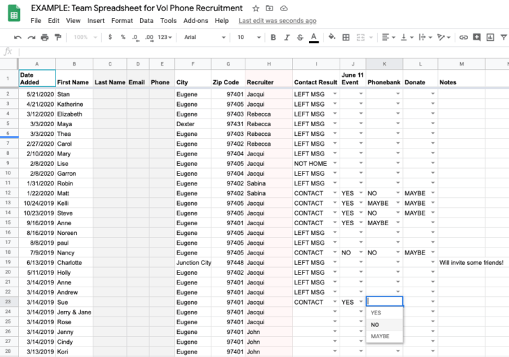This screenshot has height=357, width=509.
Task: Toggle italic formatting
Action: click(x=287, y=38)
